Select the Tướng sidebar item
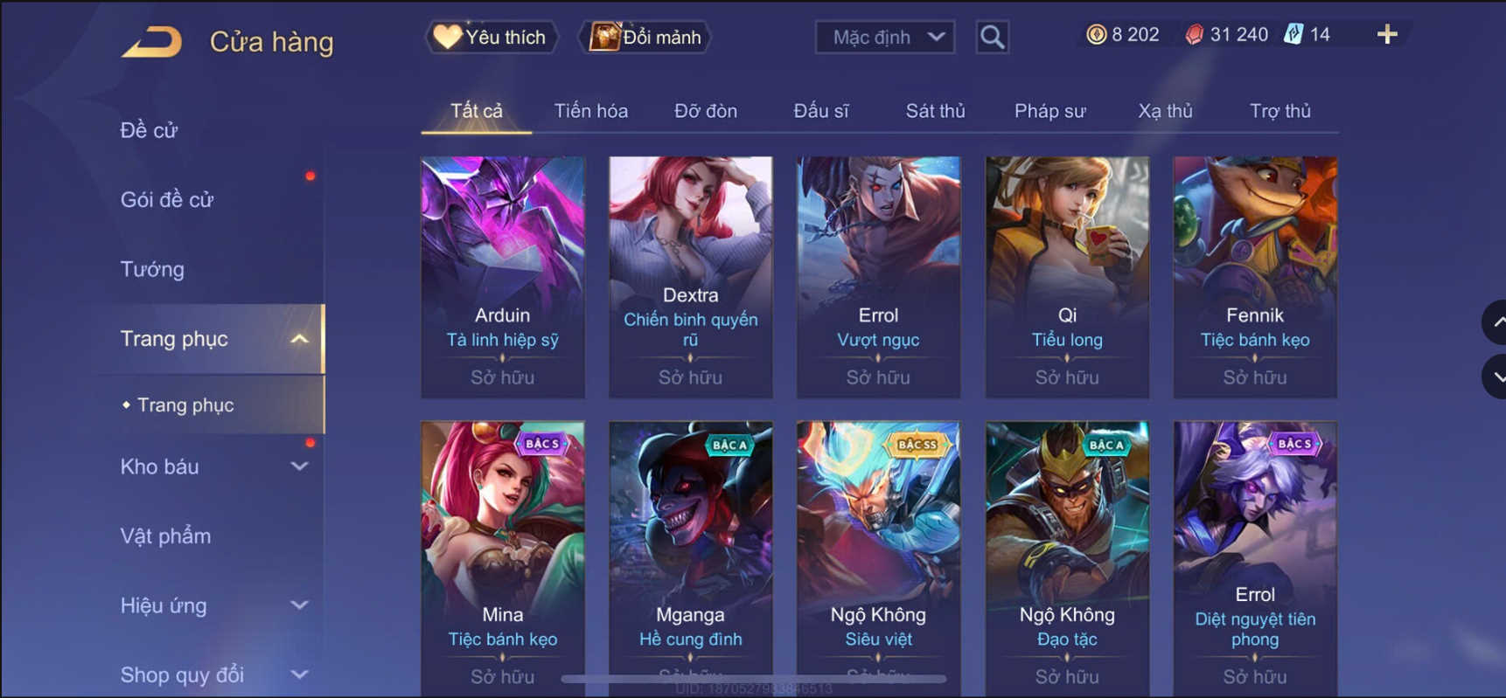 (x=152, y=269)
